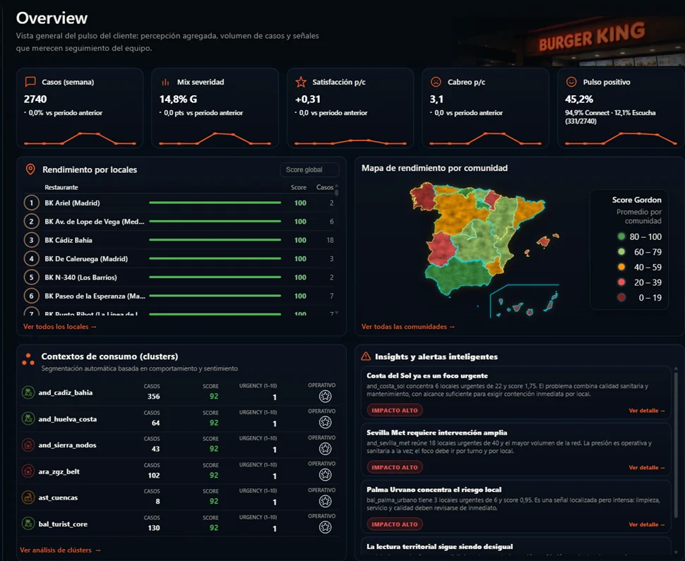Click the Operativo star badge for bal_turist_core
This screenshot has width=685, height=561.
(325, 527)
